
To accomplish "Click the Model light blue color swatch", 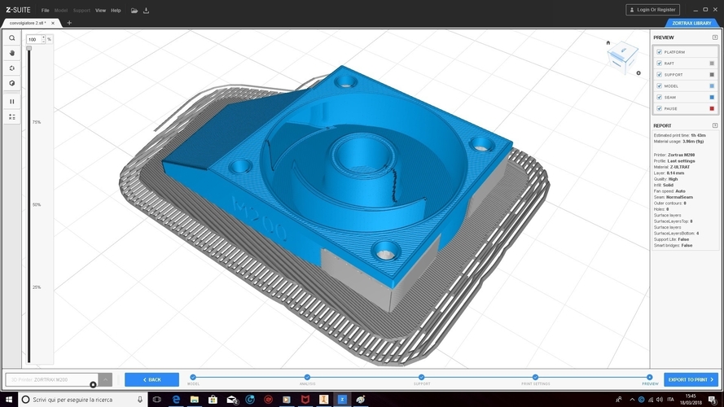I will click(x=712, y=85).
